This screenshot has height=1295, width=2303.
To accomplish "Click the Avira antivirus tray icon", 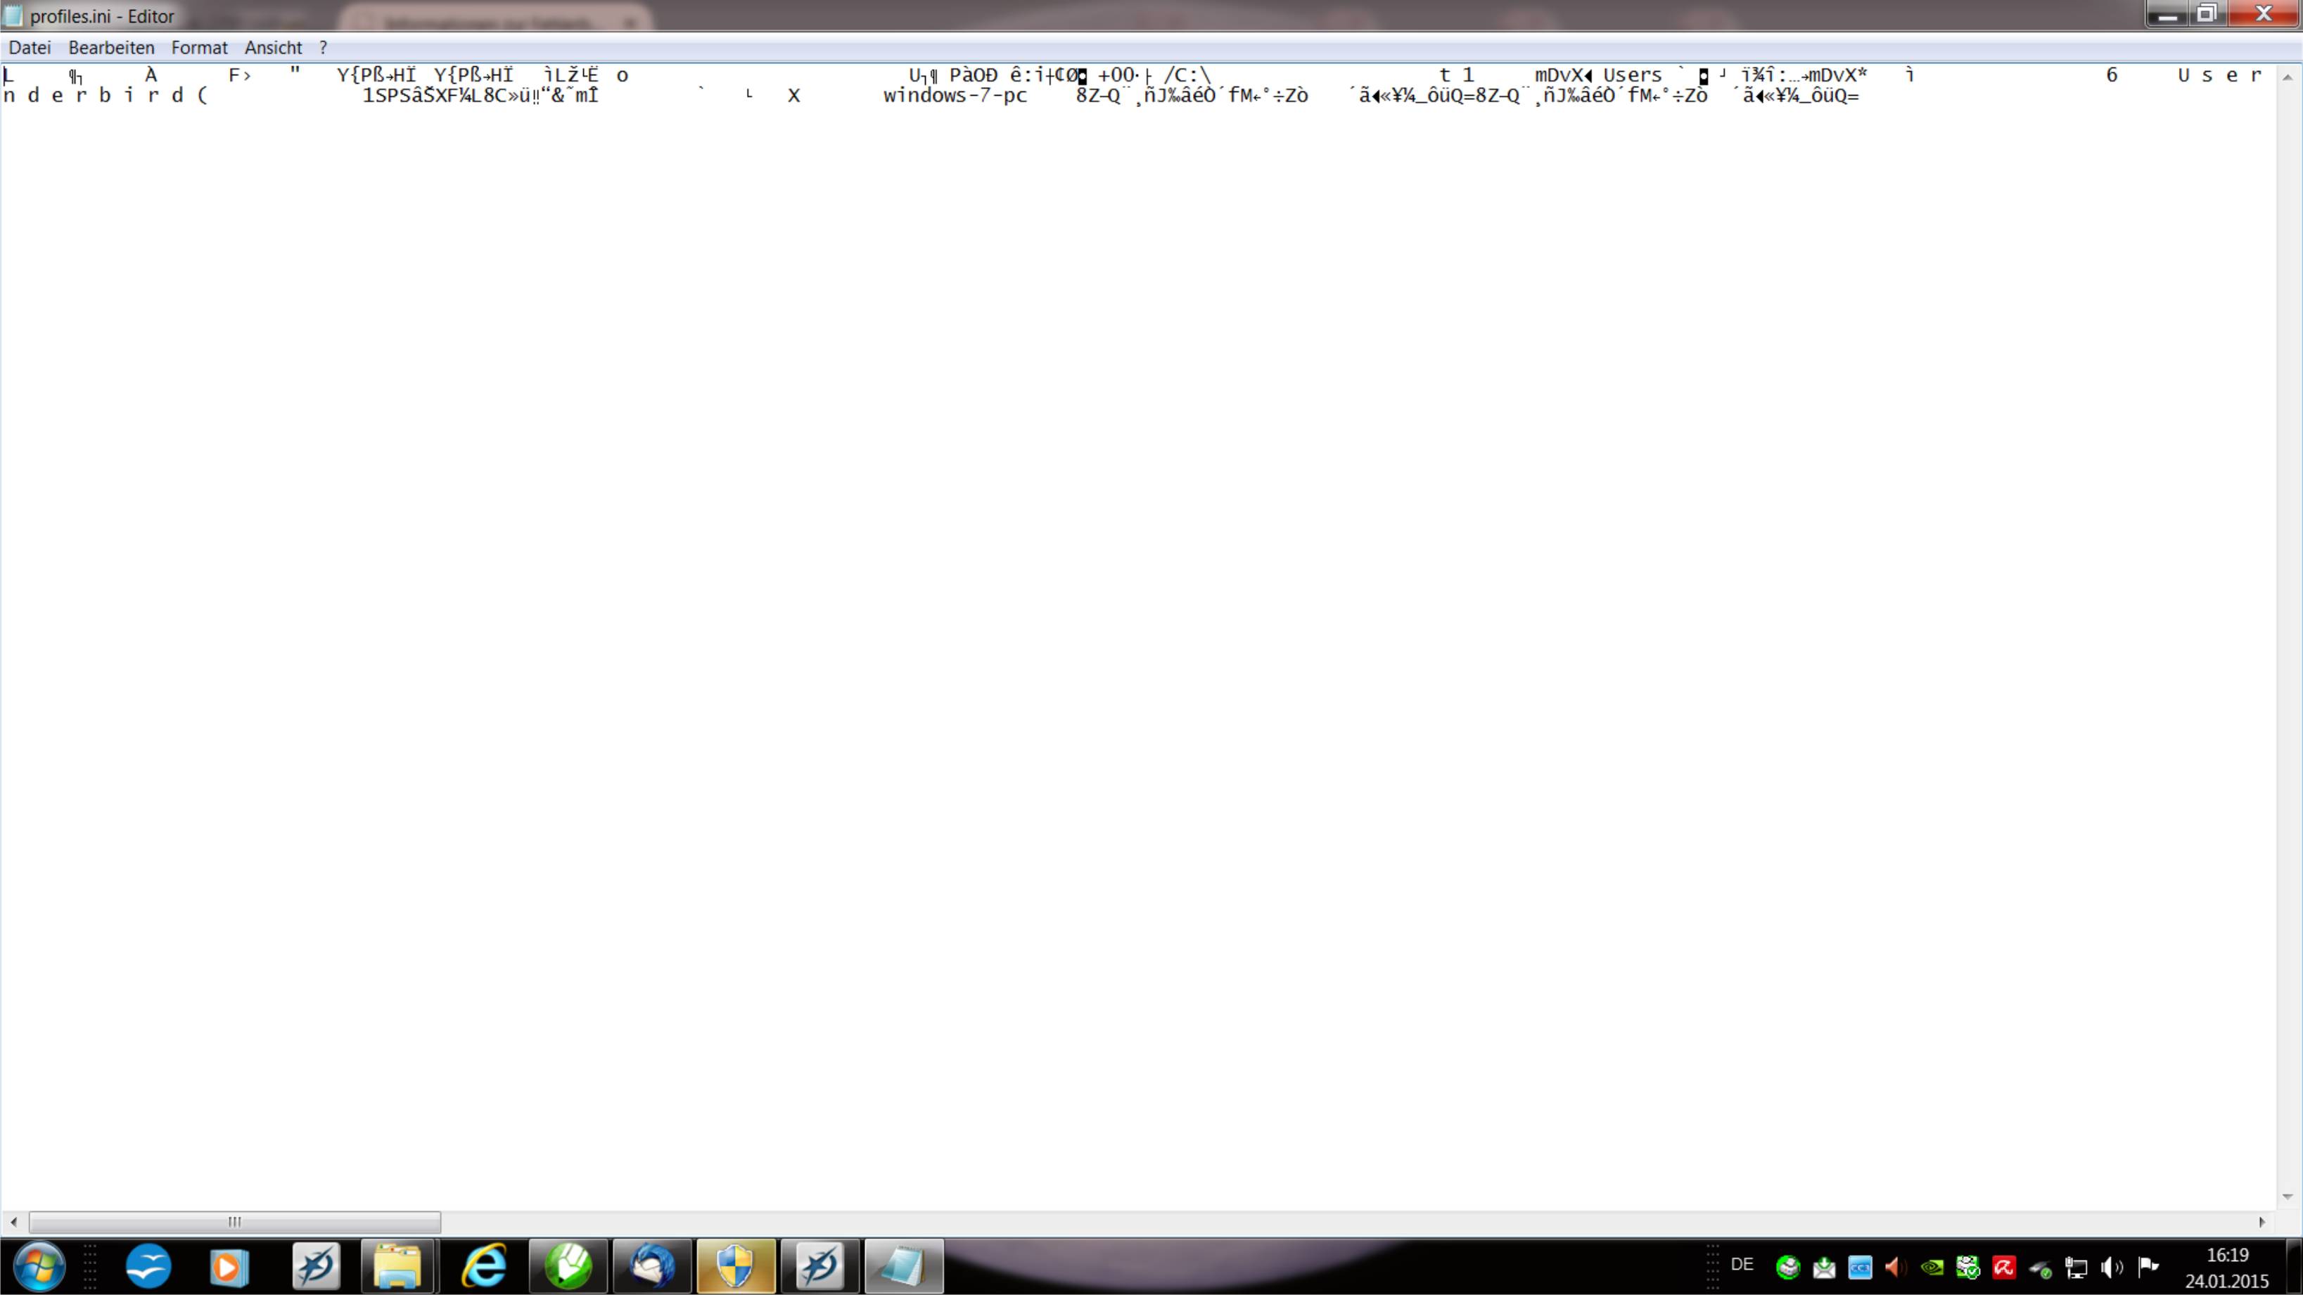I will (x=2003, y=1268).
